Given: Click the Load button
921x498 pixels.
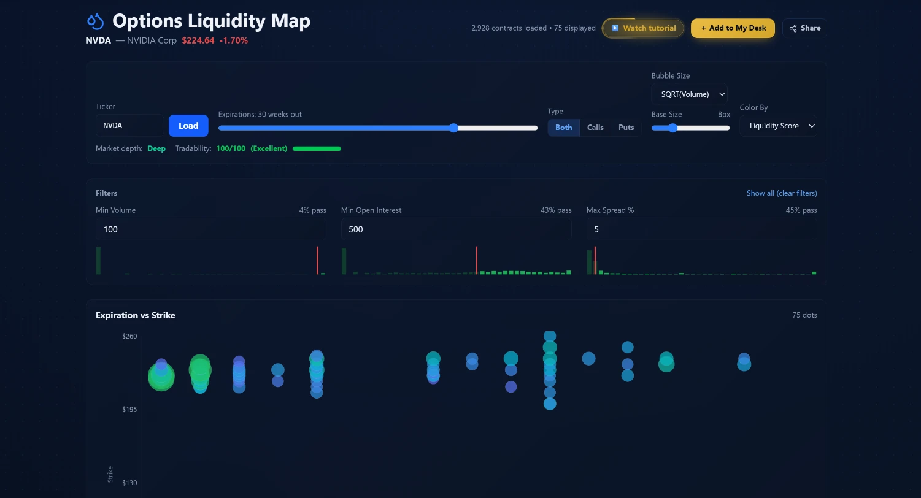Looking at the screenshot, I should coord(188,126).
